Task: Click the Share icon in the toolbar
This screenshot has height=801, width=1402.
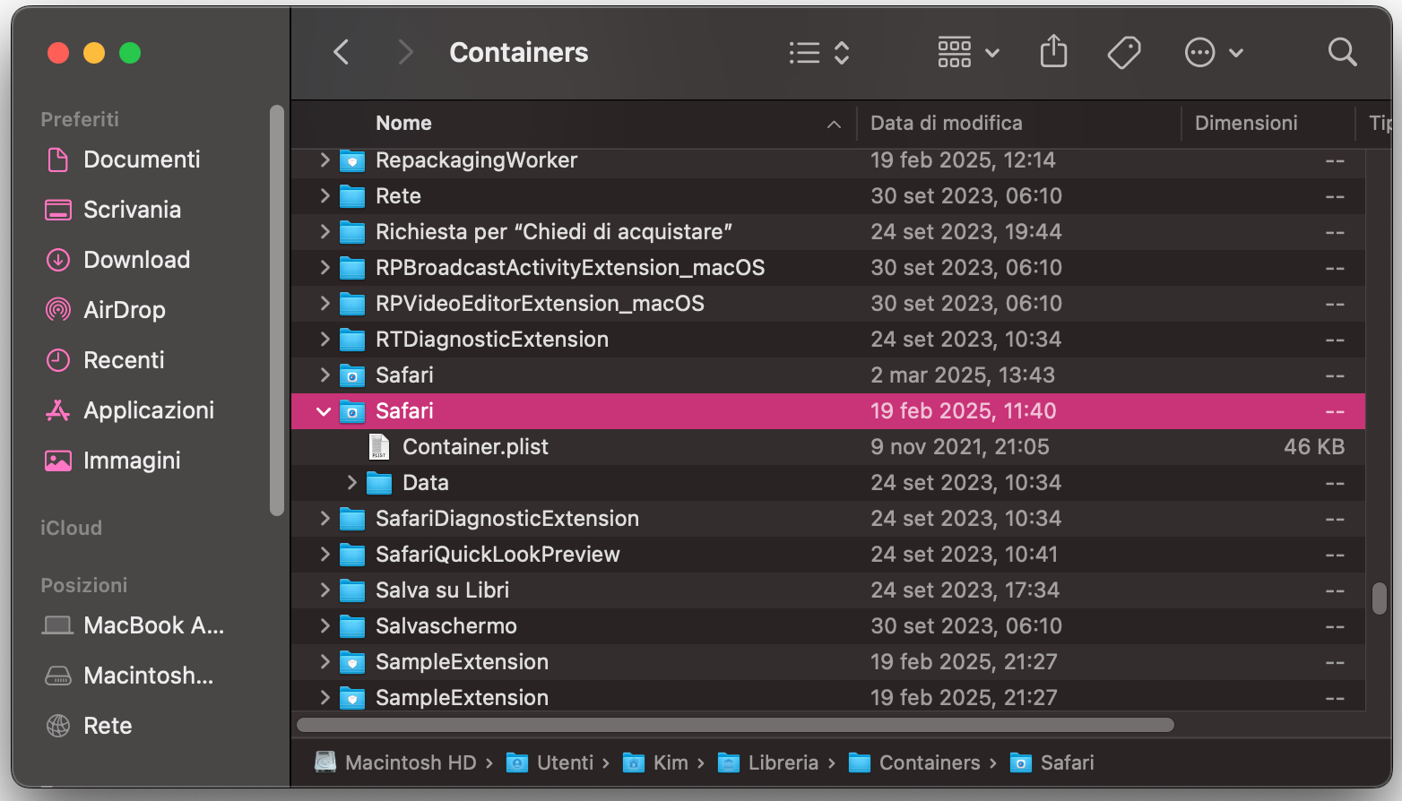Action: click(x=1053, y=52)
